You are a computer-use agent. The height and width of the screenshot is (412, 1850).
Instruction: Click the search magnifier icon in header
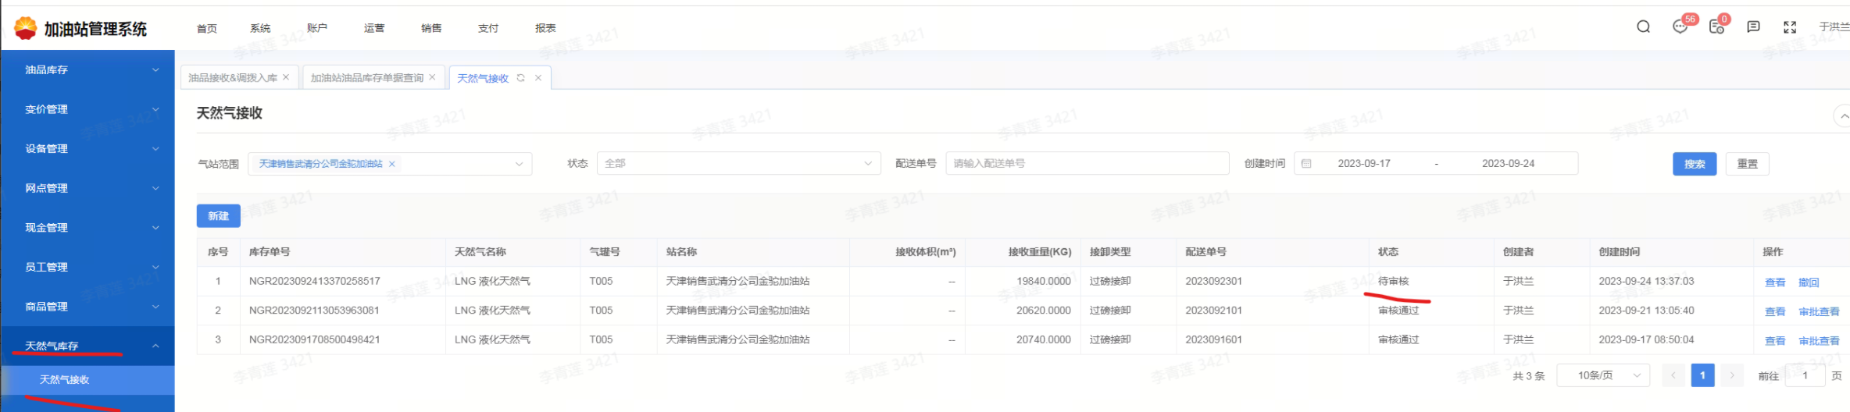[1643, 27]
